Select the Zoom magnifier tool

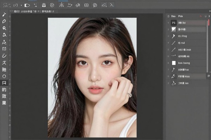[x=4, y=28]
